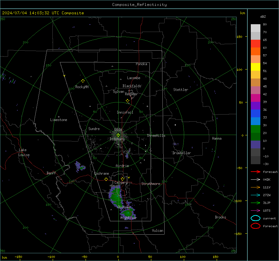Click the Innisfail city label

[125, 112]
